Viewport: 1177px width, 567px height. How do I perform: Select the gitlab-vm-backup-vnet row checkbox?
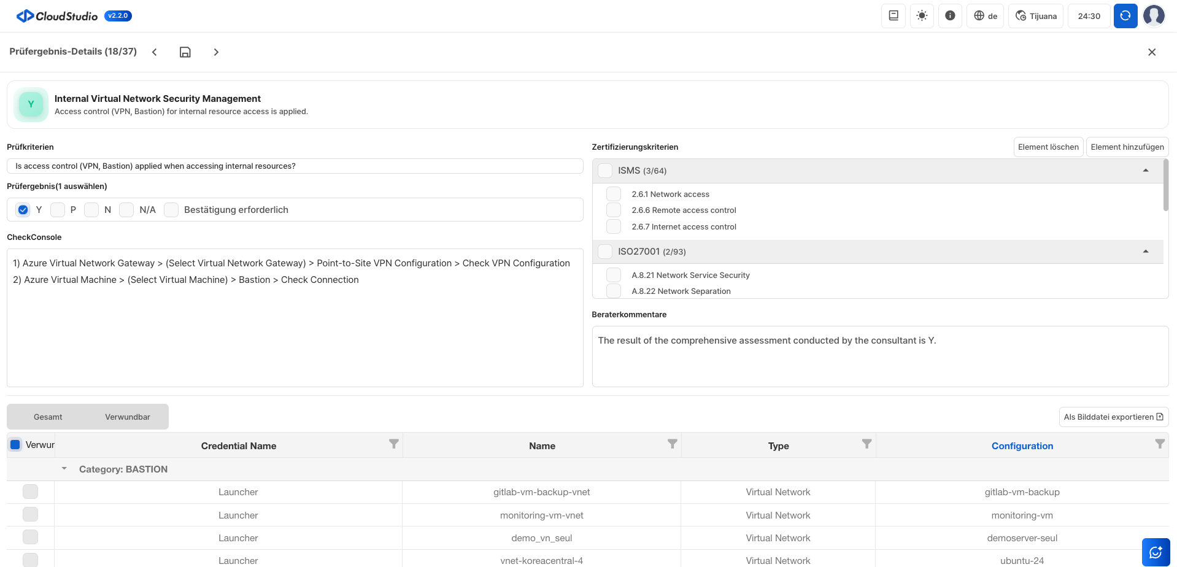[x=30, y=492]
